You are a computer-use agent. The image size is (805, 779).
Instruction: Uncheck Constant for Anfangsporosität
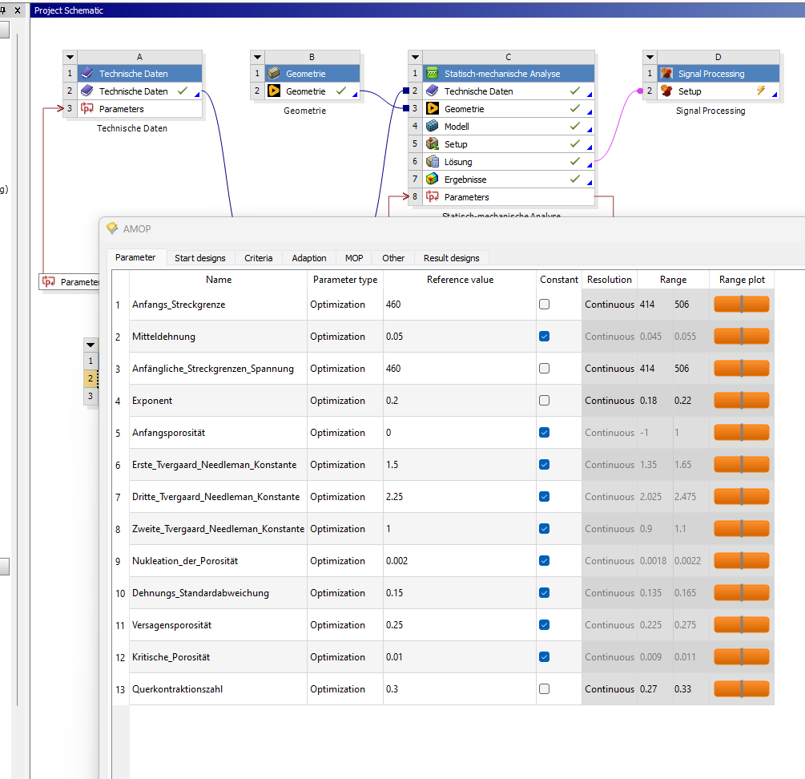[x=544, y=433]
